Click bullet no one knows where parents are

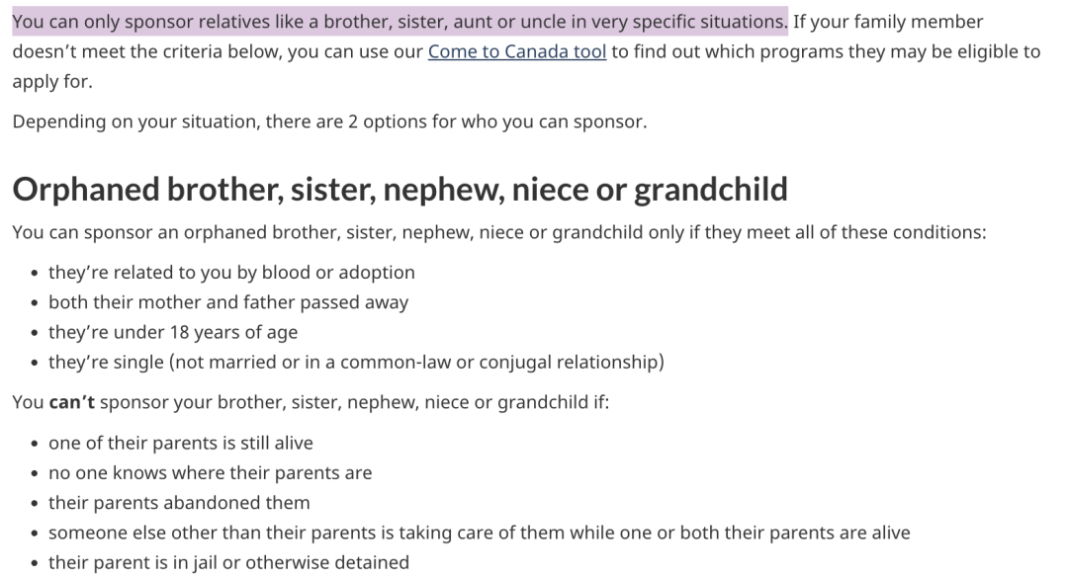[210, 473]
